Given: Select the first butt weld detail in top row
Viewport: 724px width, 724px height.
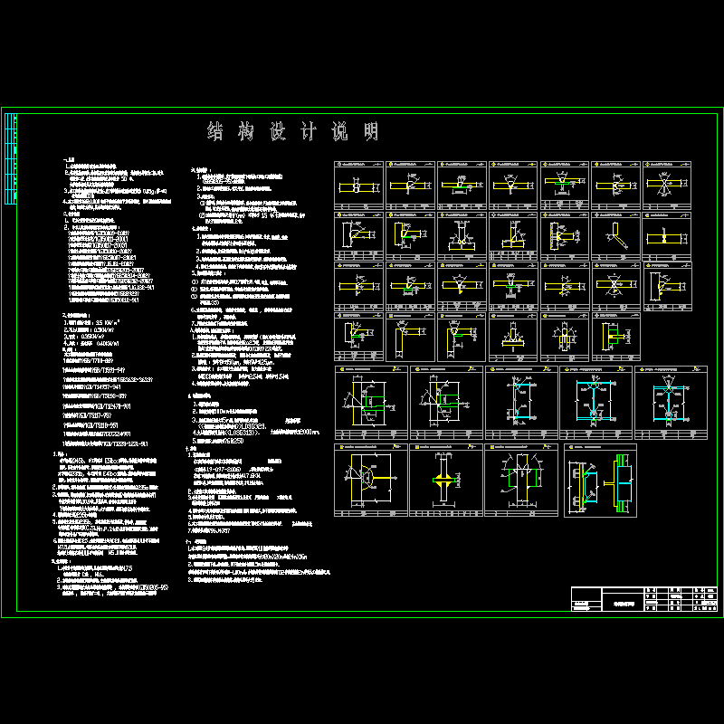Looking at the screenshot, I should pyautogui.click(x=359, y=187).
